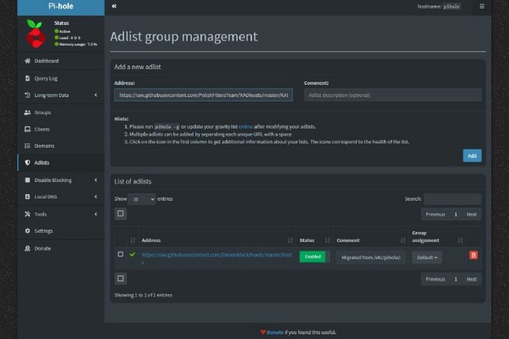Click the 'Showing 1 to 1 of 1 entries' text

click(143, 295)
